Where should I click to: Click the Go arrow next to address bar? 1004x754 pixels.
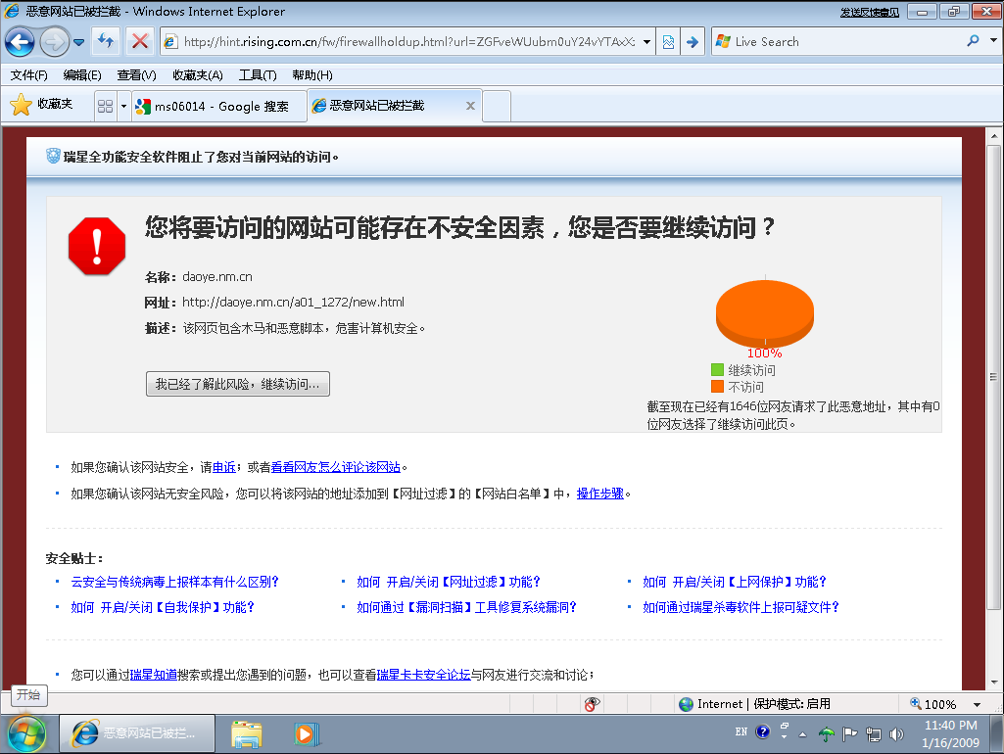pyautogui.click(x=693, y=41)
